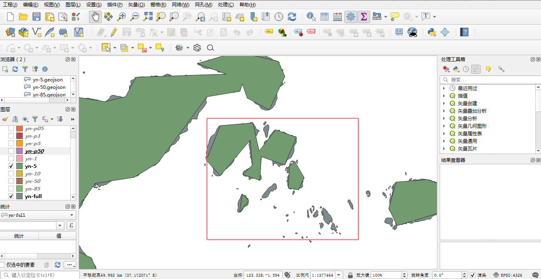Toggle the statistical summary sigma button
Image resolution: width=541 pixels, height=279 pixels.
coord(363,17)
